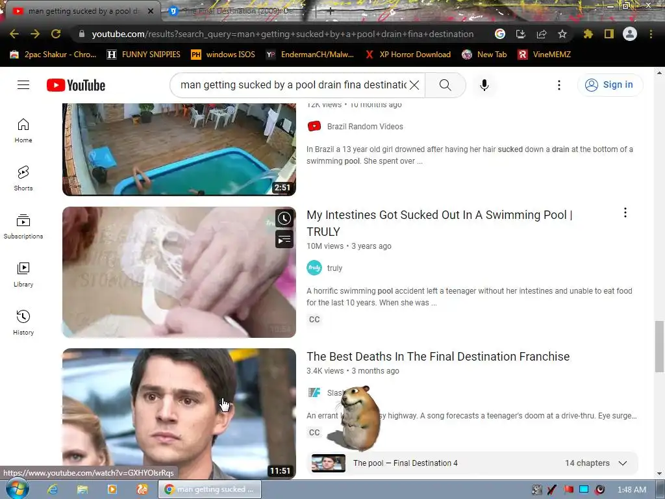Open the truly channel avatar
The image size is (665, 499).
pyautogui.click(x=314, y=268)
